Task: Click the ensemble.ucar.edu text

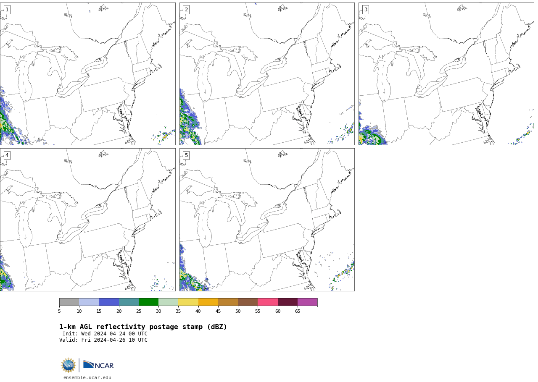Action: [x=87, y=377]
